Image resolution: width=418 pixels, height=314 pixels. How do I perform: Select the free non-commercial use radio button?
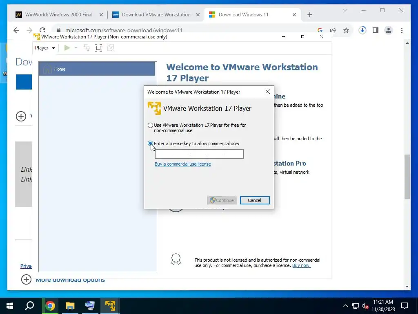point(150,125)
